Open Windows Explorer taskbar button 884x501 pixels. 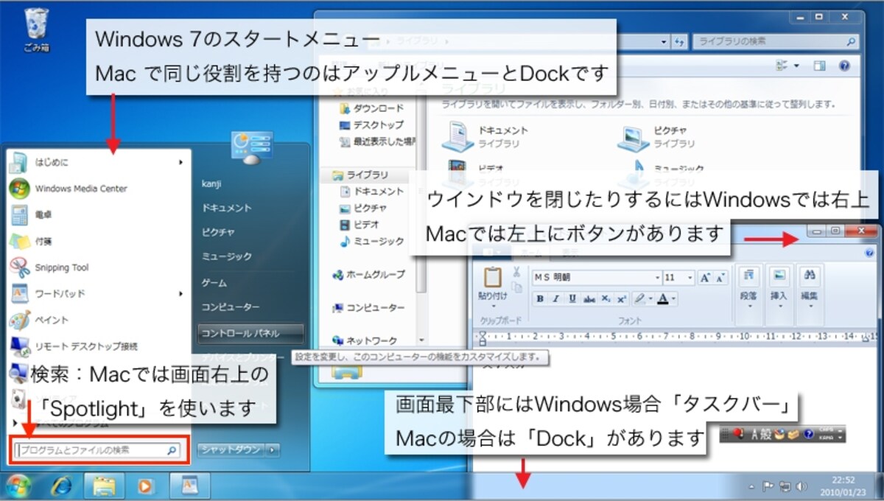(104, 487)
